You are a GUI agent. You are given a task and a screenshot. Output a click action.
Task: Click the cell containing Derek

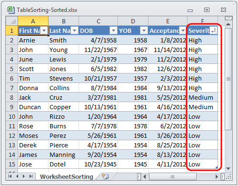click(x=33, y=145)
